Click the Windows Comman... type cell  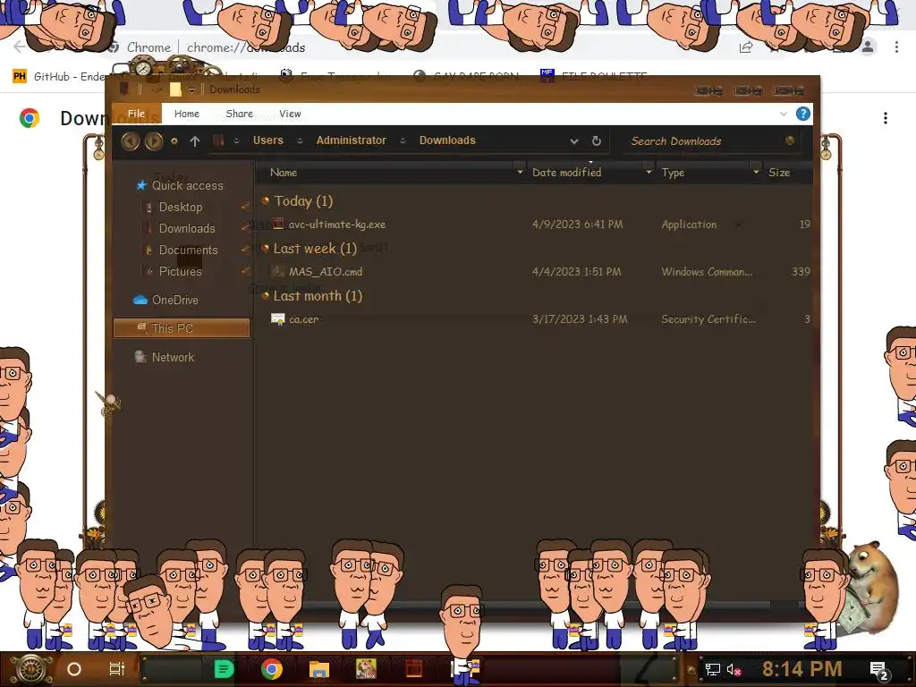click(x=707, y=272)
